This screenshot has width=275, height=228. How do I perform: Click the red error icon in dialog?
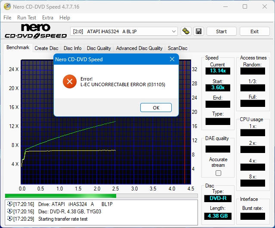coord(70,81)
